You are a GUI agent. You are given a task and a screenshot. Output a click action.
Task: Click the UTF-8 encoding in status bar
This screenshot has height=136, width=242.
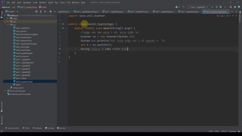(224, 131)
